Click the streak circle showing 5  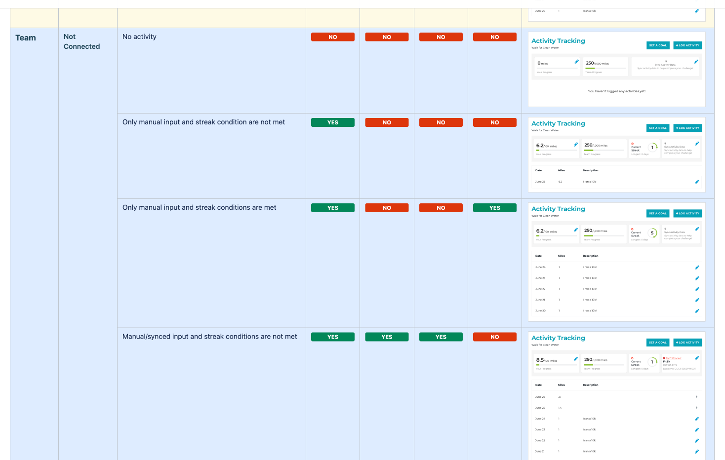pos(652,233)
